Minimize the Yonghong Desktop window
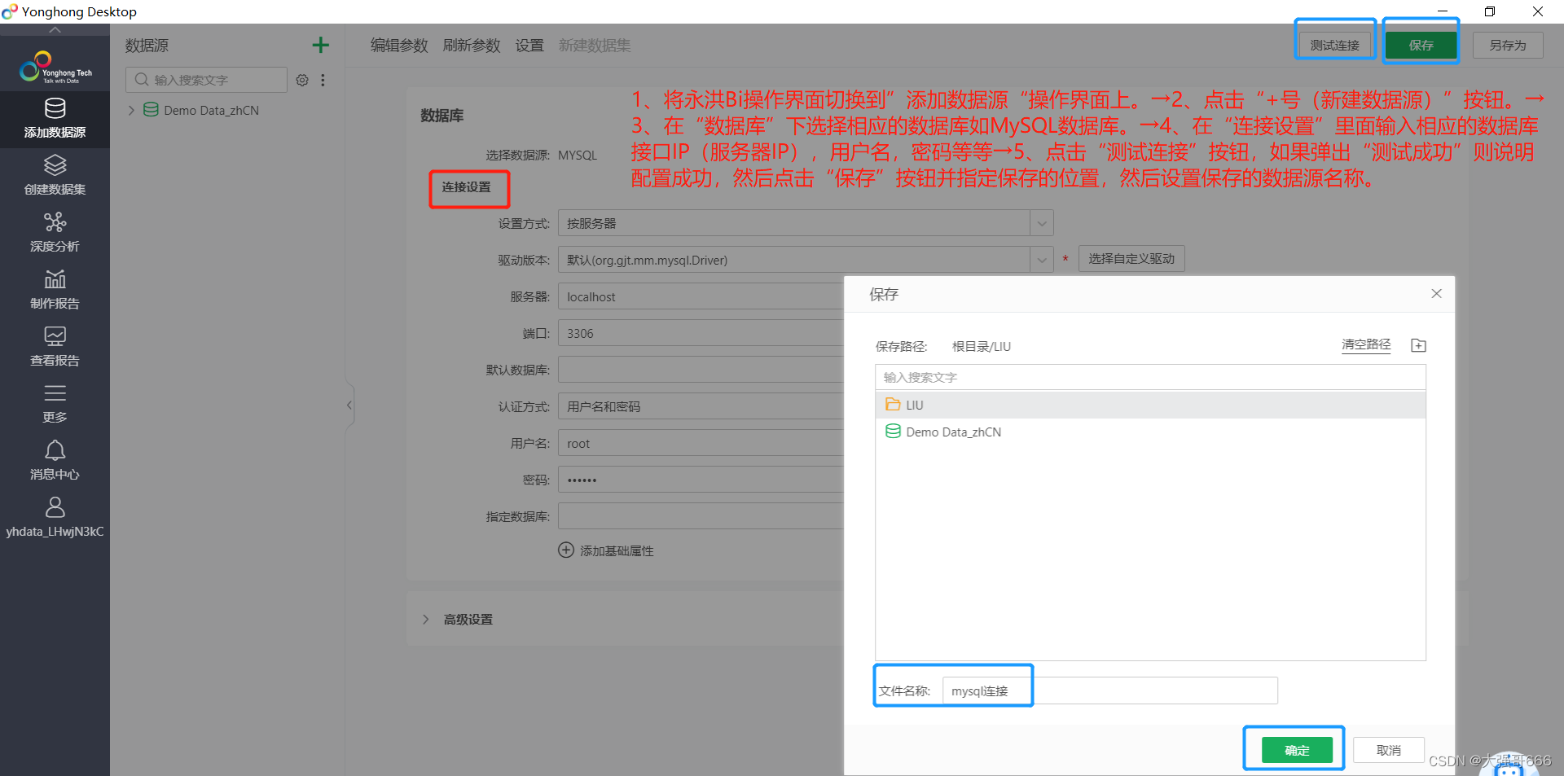The width and height of the screenshot is (1564, 776). click(1442, 11)
